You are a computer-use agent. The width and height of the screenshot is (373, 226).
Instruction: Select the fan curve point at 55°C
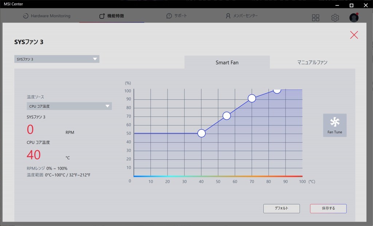click(227, 116)
